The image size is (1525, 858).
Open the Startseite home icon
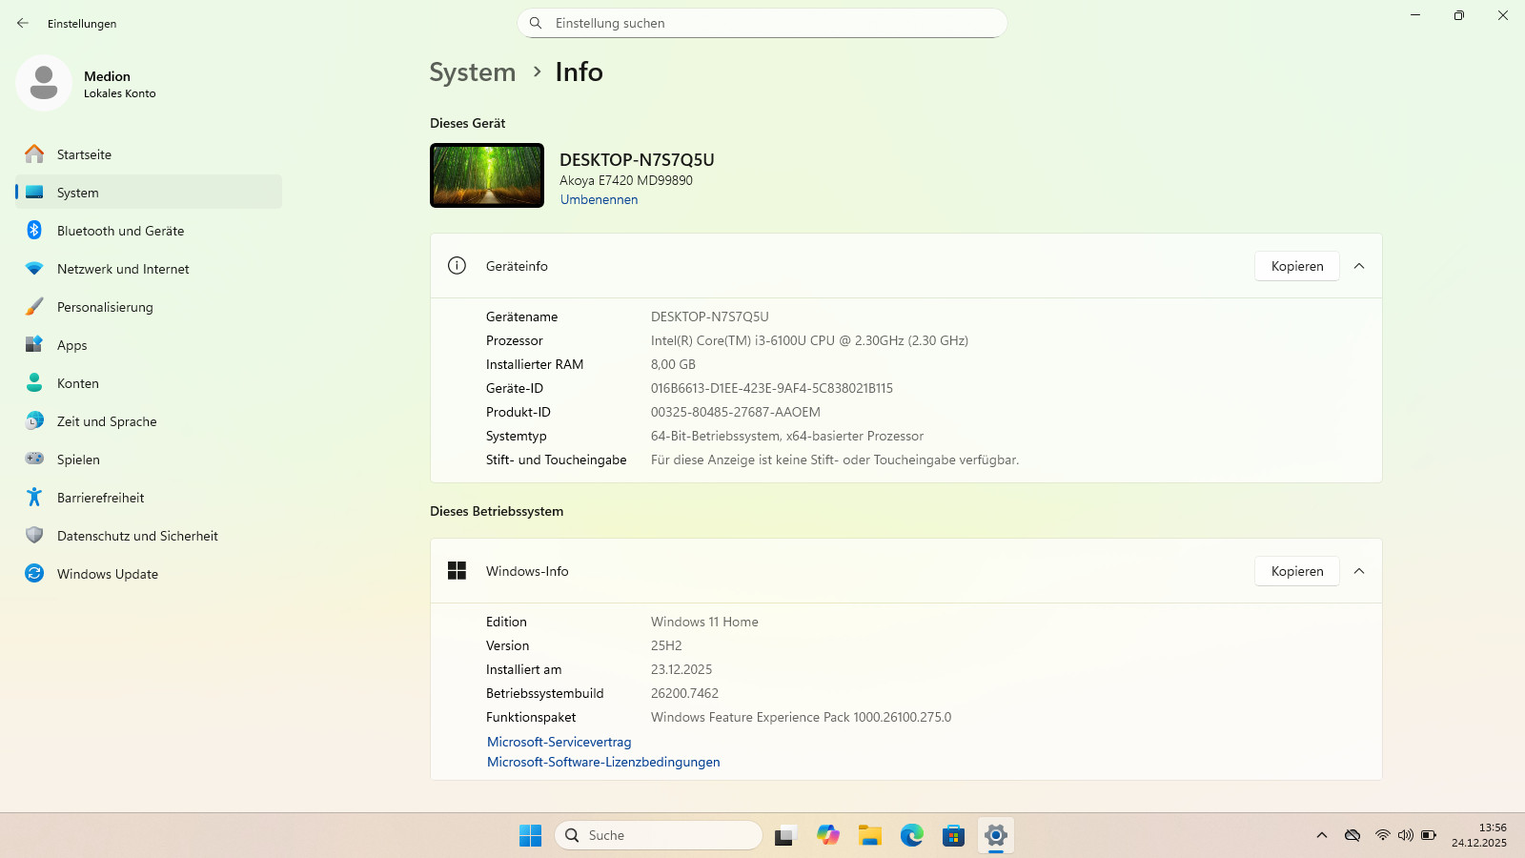coord(34,153)
